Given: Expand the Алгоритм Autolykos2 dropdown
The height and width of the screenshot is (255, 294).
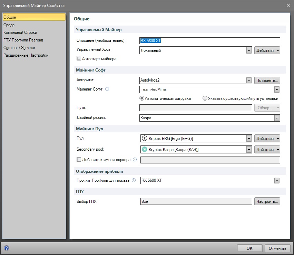Looking at the screenshot, I should tap(248, 80).
